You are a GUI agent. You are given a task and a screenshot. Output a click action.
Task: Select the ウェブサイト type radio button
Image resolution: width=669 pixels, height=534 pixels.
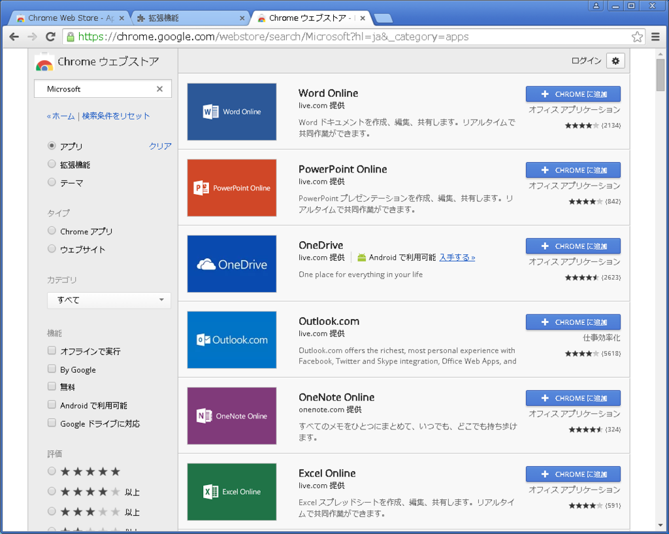coord(52,248)
